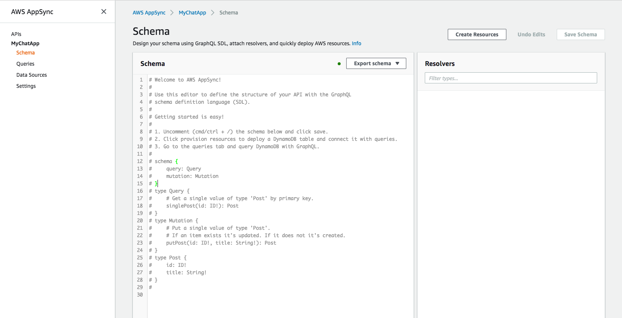Open the Info link
622x318 pixels.
pos(356,43)
